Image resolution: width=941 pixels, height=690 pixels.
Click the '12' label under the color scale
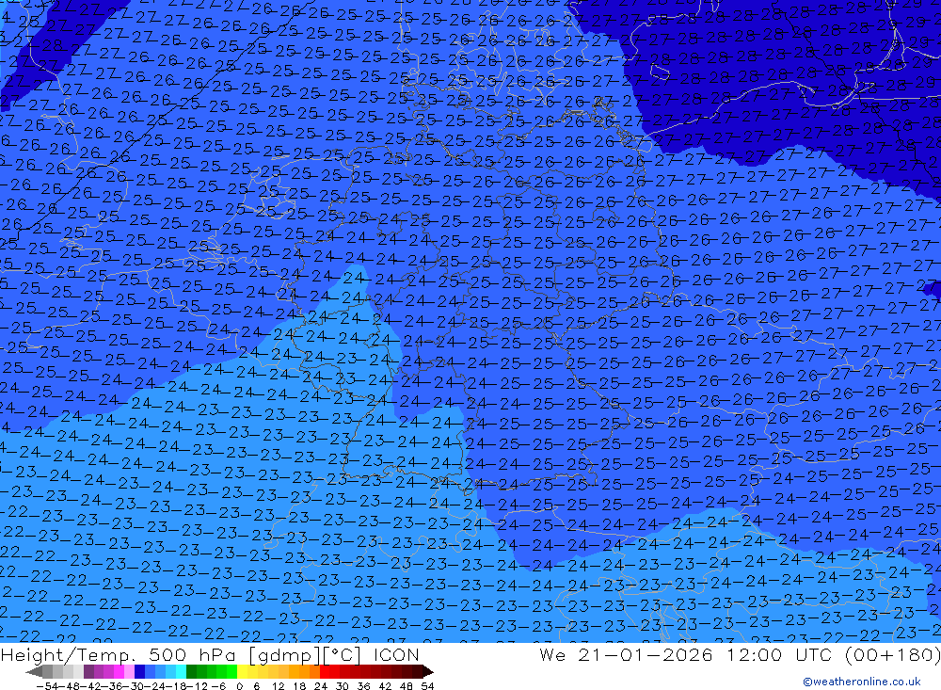[x=278, y=686]
